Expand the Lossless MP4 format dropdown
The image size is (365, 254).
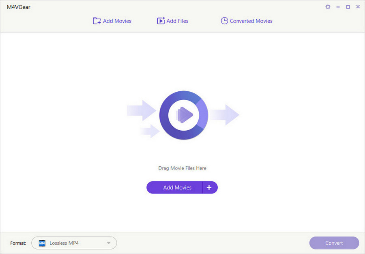(74, 243)
